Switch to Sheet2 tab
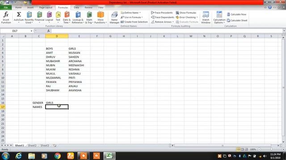This screenshot has width=286, height=160. 32,145
